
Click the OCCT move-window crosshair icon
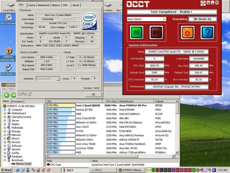(203, 3)
